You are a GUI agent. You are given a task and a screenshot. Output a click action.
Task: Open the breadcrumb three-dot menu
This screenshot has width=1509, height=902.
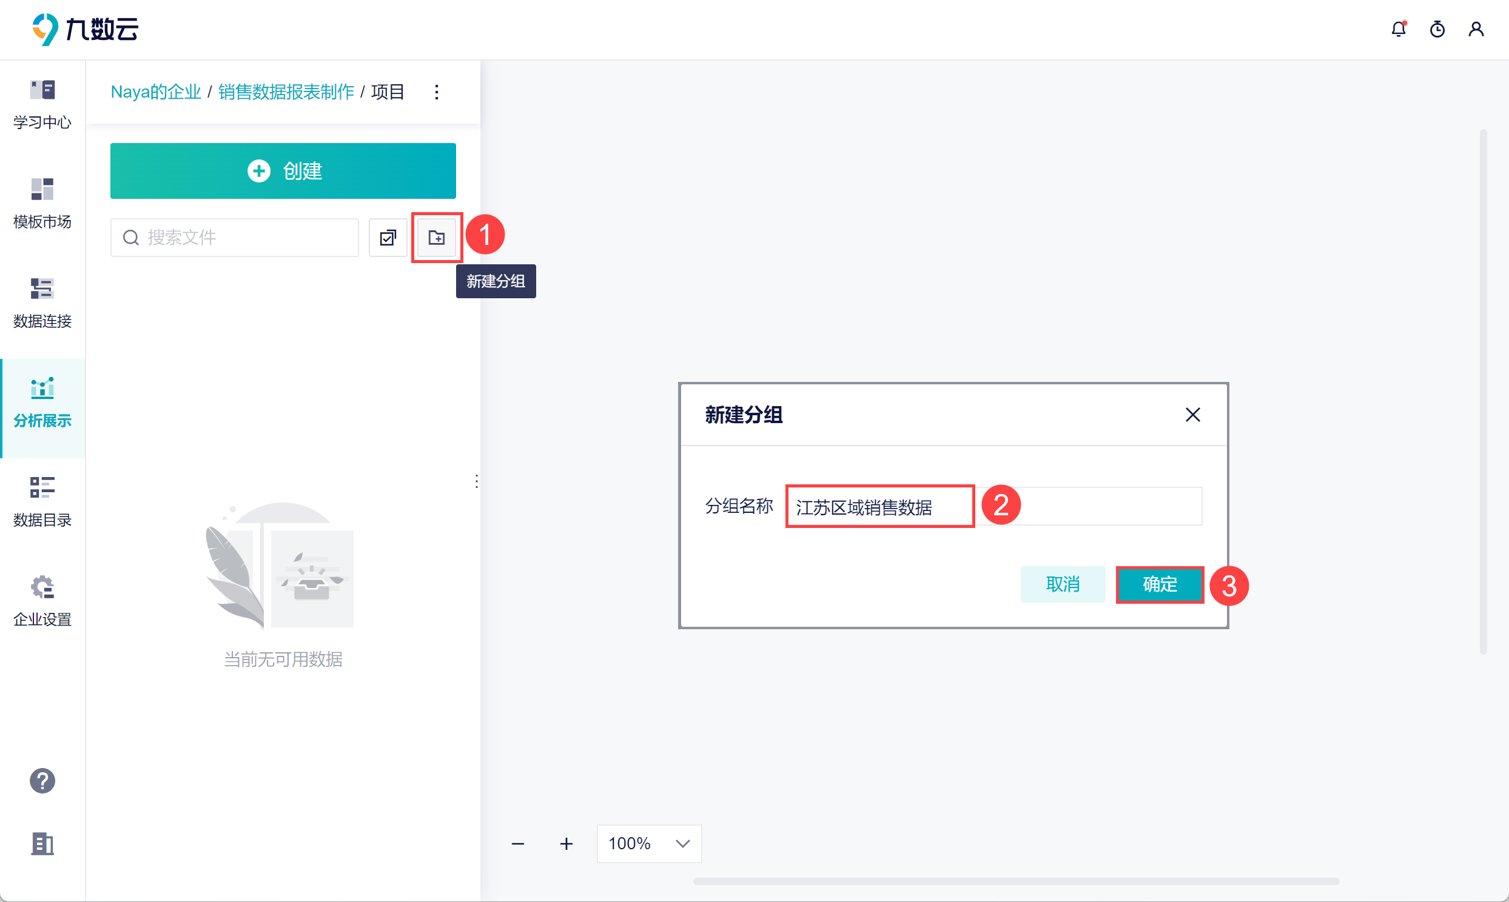click(x=437, y=92)
